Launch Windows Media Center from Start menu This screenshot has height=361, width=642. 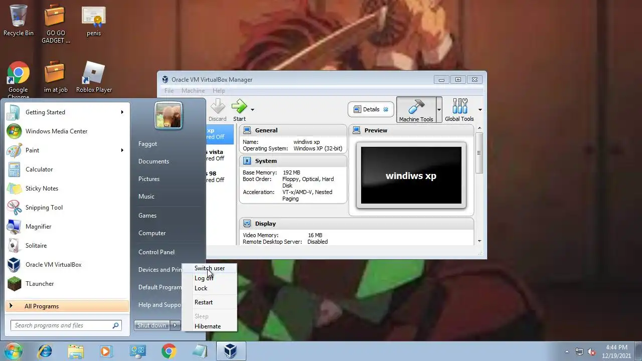tap(67, 131)
